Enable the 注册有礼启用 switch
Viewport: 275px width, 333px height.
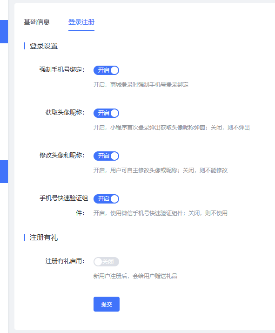click(106, 262)
